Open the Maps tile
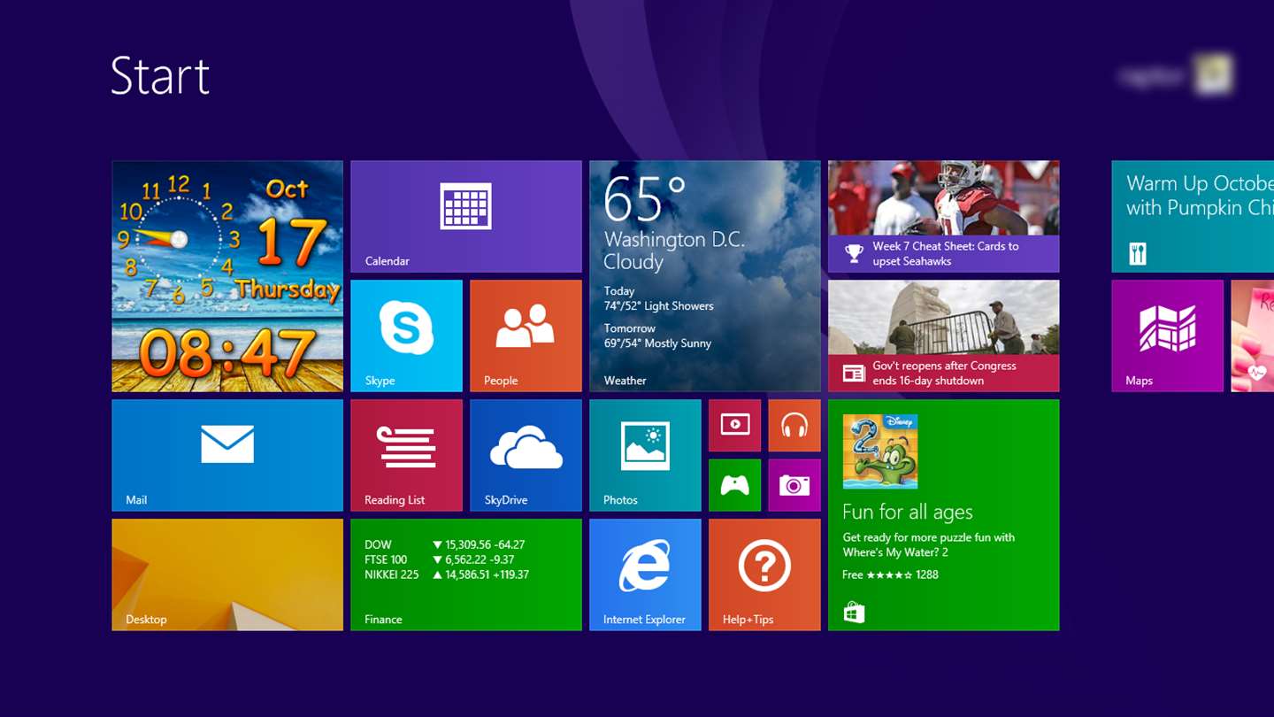1274x717 pixels. [1168, 336]
